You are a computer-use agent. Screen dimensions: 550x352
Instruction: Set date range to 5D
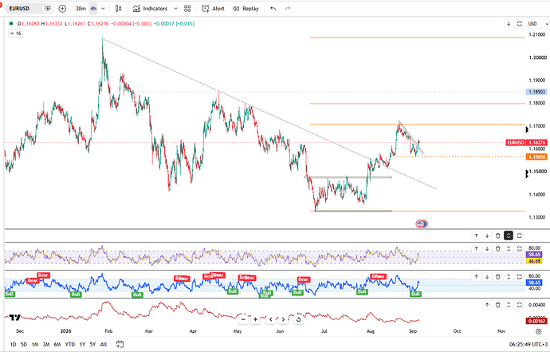point(24,344)
